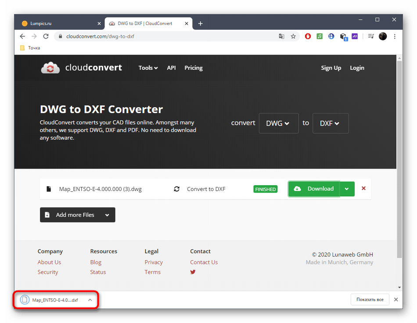This screenshot has width=417, height=323.
Task: Open downloaded Map_ENTSO-E dxf file options chevron
Action: (90, 300)
